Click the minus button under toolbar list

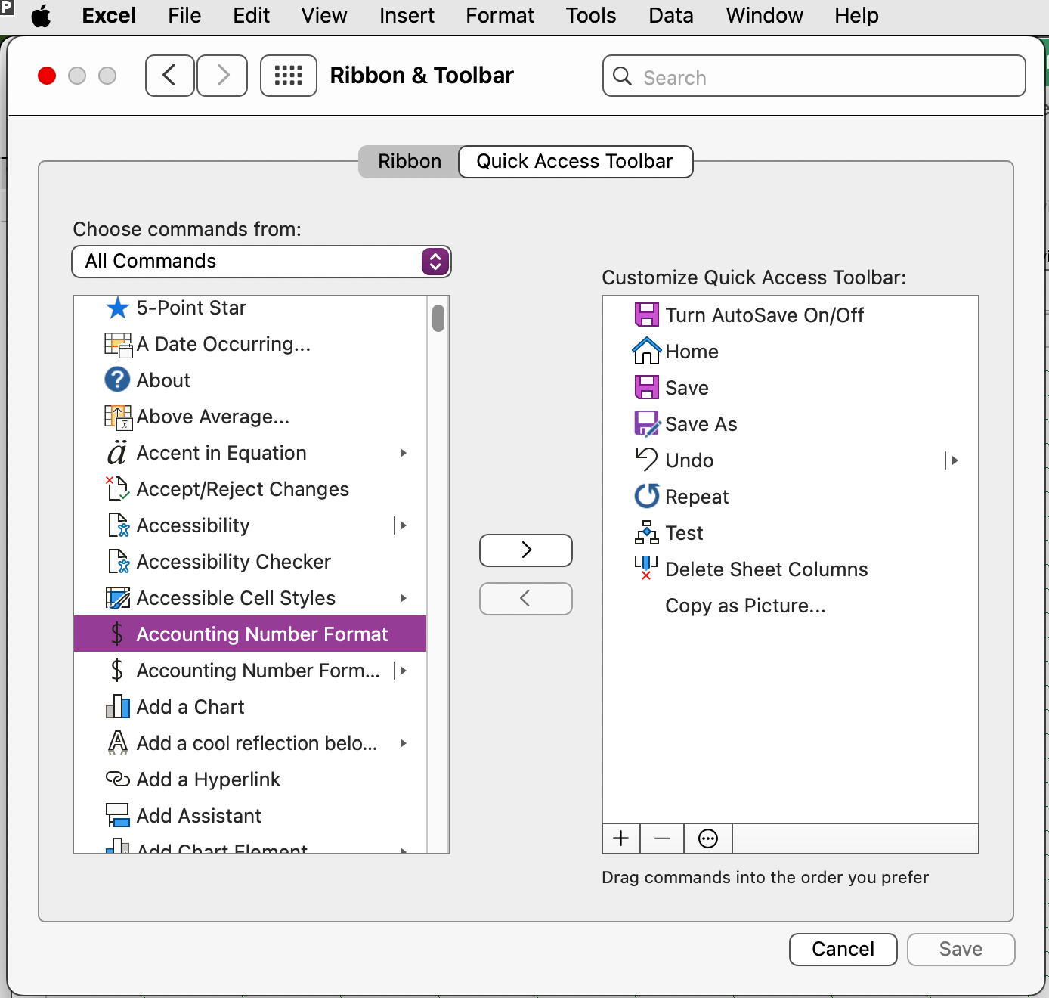click(663, 838)
